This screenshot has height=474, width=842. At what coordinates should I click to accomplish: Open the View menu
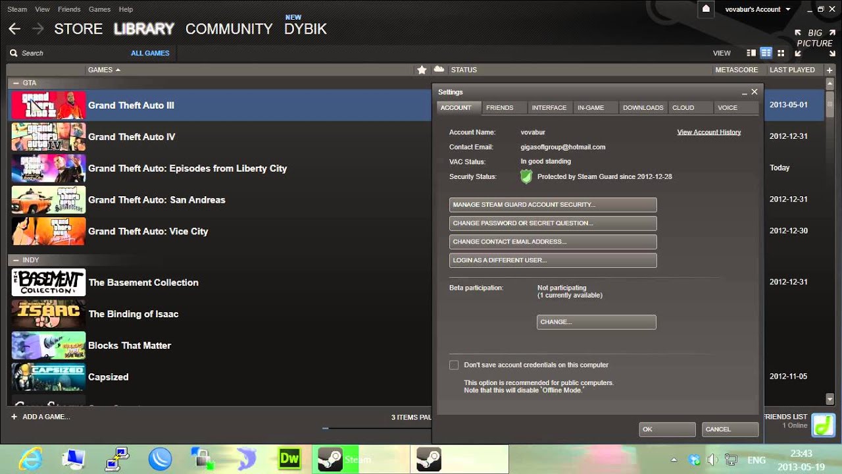pyautogui.click(x=42, y=9)
